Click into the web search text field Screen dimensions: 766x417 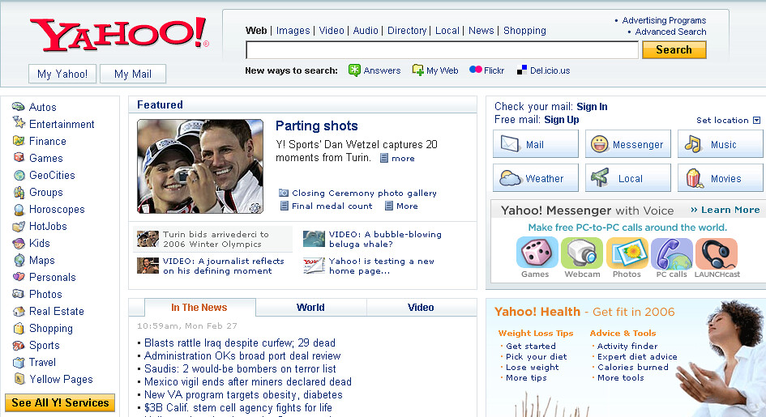click(x=442, y=49)
